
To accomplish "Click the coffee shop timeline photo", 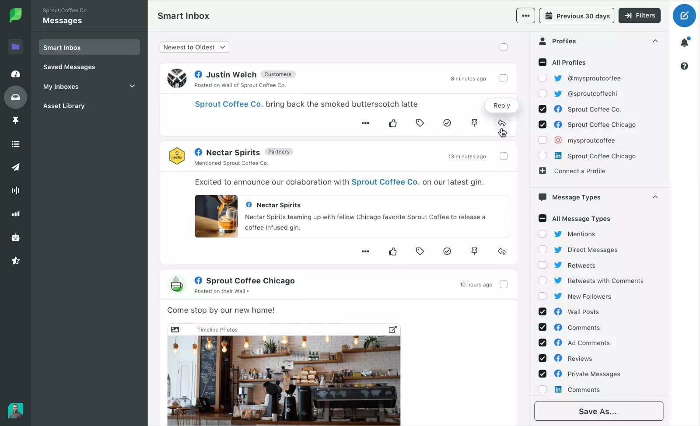I will (x=283, y=381).
